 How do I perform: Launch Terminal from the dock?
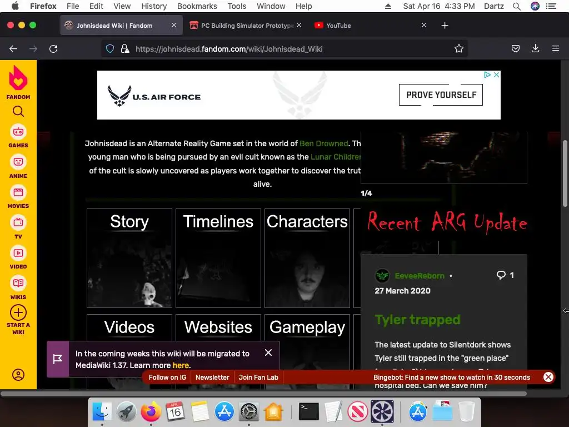point(309,411)
